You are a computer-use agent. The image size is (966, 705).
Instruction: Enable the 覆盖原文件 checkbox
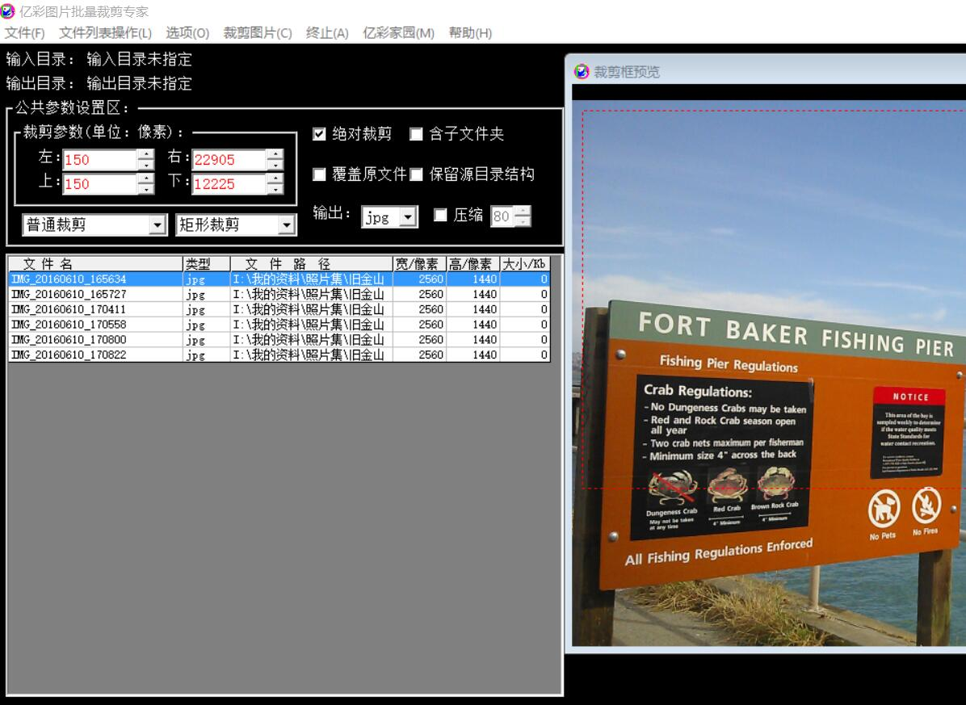319,174
